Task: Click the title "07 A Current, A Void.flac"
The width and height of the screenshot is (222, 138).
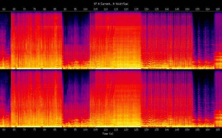Action: 111,4
